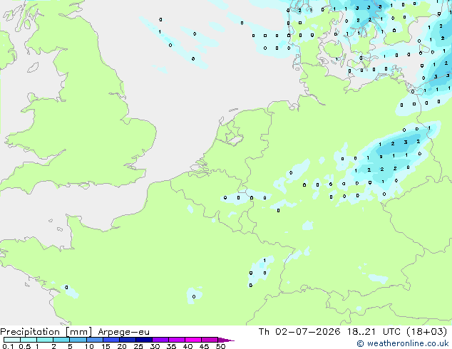Click the '5' legend scale label

click(x=70, y=346)
